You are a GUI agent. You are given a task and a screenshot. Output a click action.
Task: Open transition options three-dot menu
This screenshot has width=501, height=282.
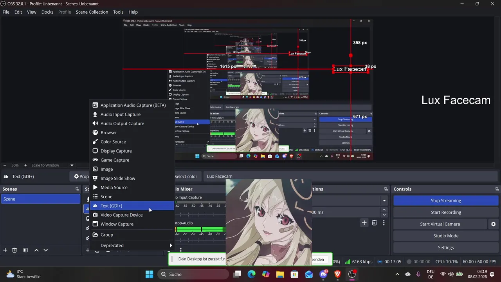coord(384,222)
